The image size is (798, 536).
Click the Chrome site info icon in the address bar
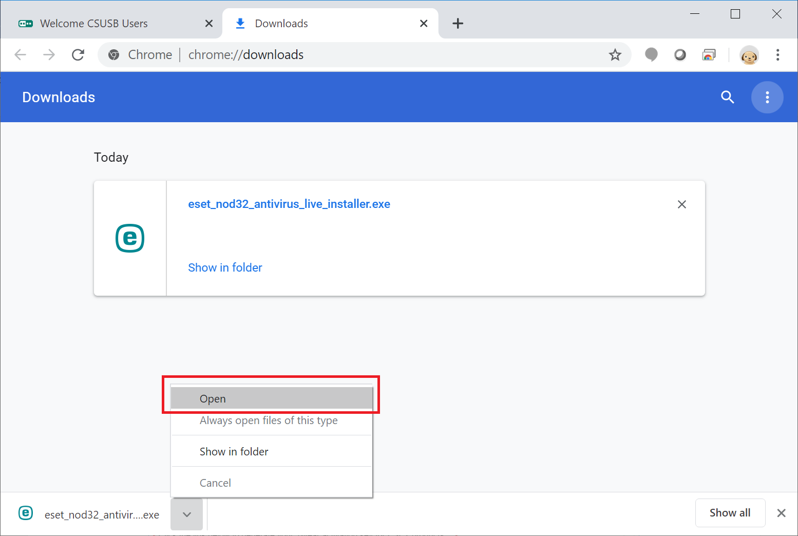tap(114, 54)
